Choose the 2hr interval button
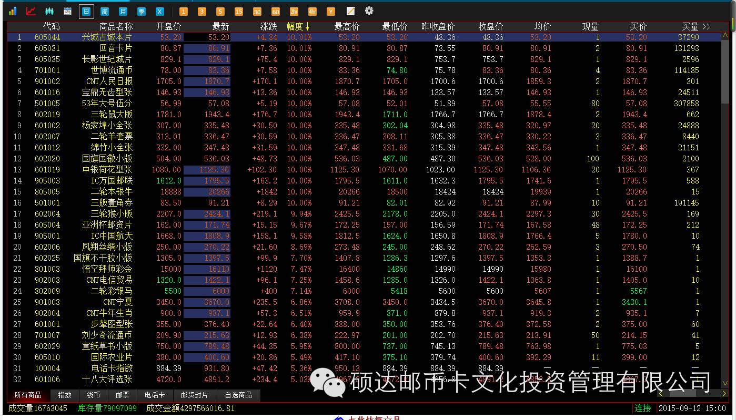 tap(294, 11)
